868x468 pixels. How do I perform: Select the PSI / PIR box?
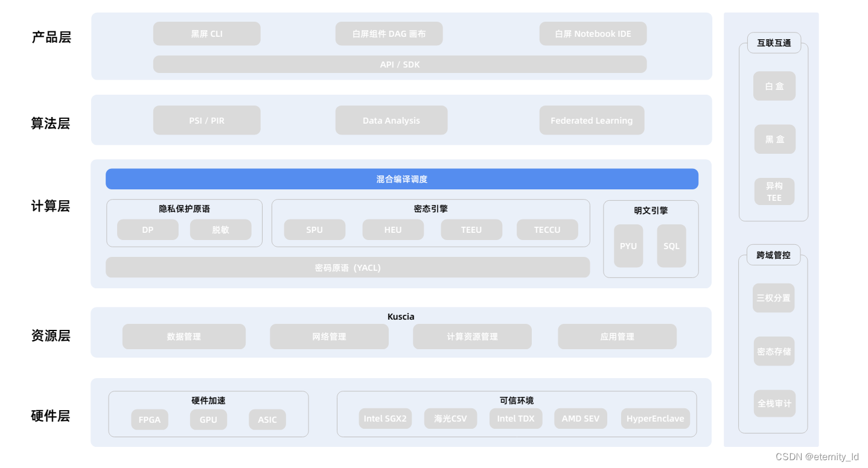[x=206, y=121]
